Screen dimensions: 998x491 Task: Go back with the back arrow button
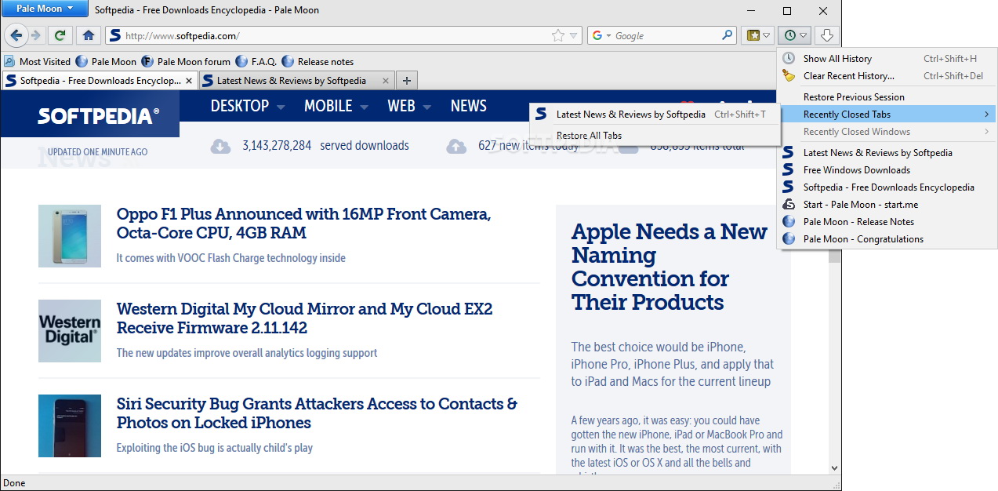pos(16,35)
